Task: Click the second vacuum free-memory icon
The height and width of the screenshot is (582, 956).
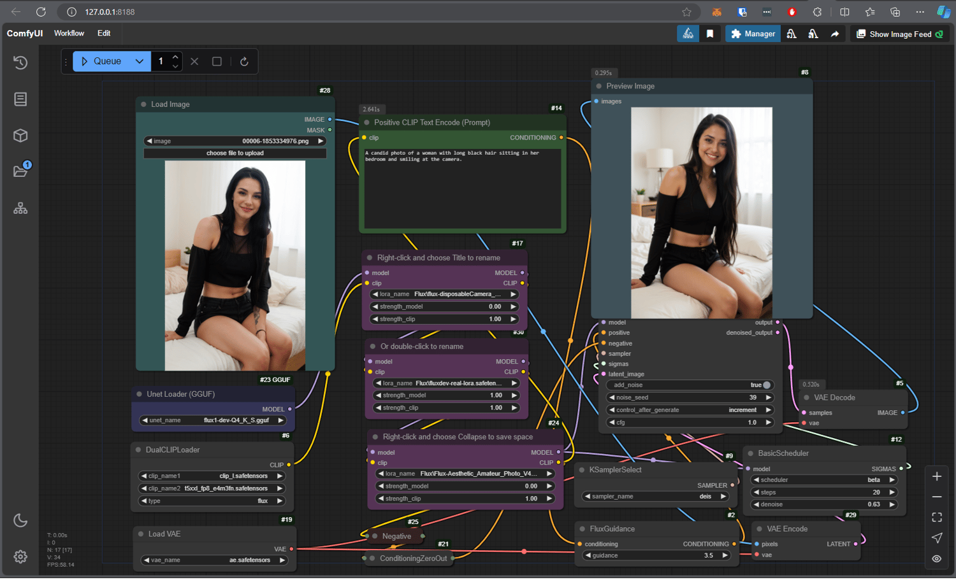Action: 813,34
